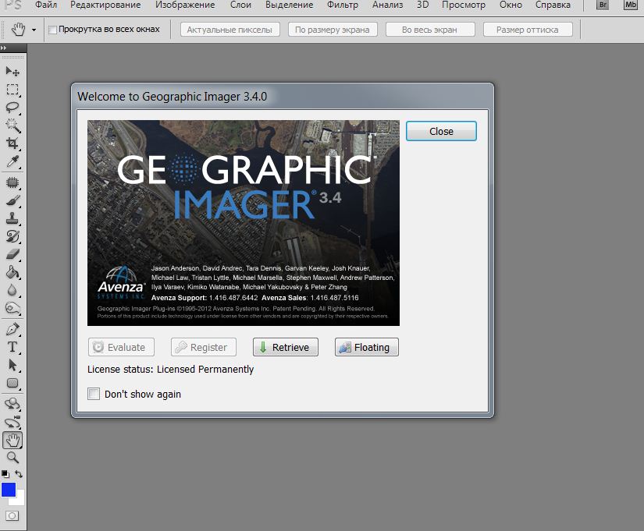Open the Hand tool preset dropdown
The height and width of the screenshot is (531, 644).
pos(34,30)
